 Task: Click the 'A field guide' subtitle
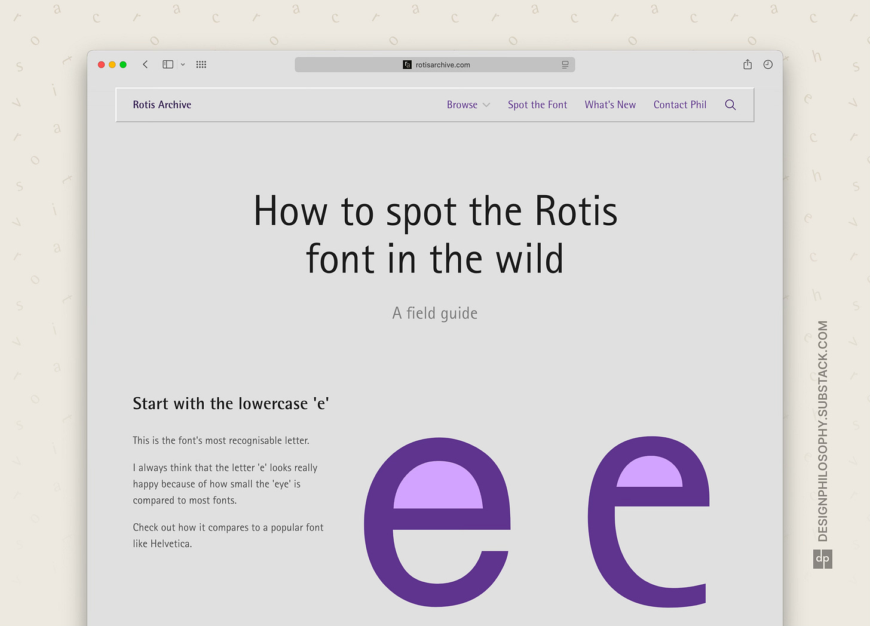(435, 313)
